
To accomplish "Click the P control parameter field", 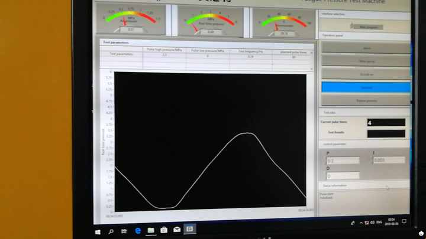I will coord(343,161).
